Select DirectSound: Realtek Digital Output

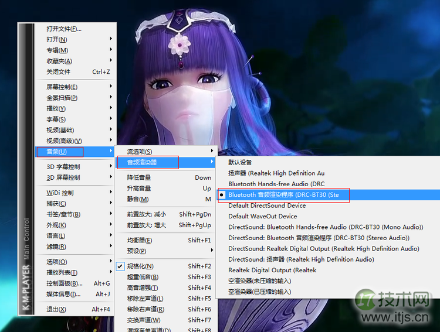[x=329, y=248]
